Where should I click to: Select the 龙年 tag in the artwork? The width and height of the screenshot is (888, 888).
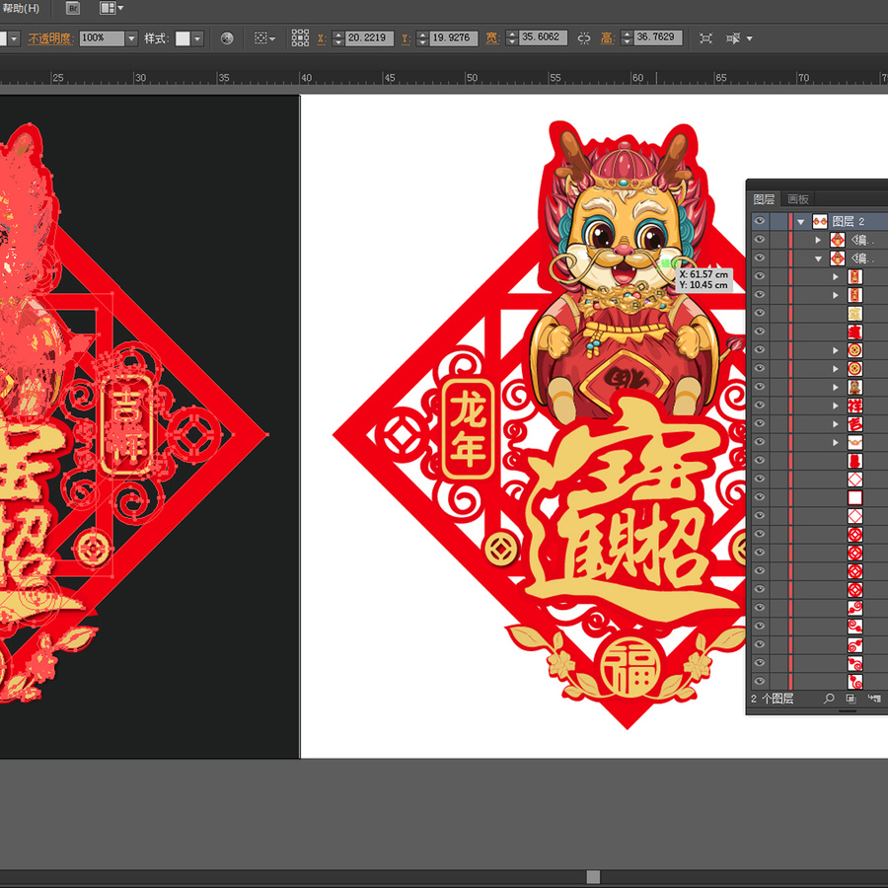click(468, 429)
